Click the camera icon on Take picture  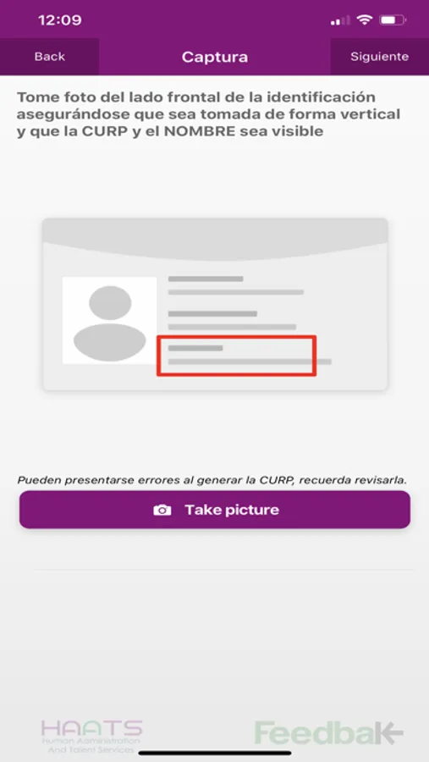coord(162,510)
